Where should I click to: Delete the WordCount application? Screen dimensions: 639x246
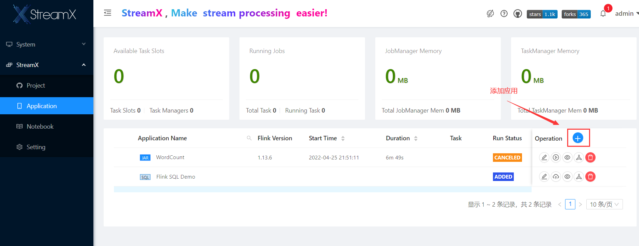(x=590, y=157)
